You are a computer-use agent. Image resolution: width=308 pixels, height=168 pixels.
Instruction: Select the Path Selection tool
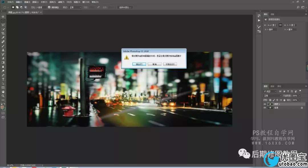coord(3,83)
